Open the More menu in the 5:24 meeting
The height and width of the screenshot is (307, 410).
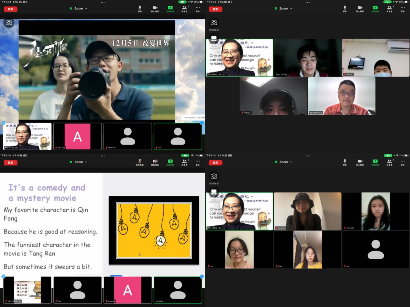[198, 8]
